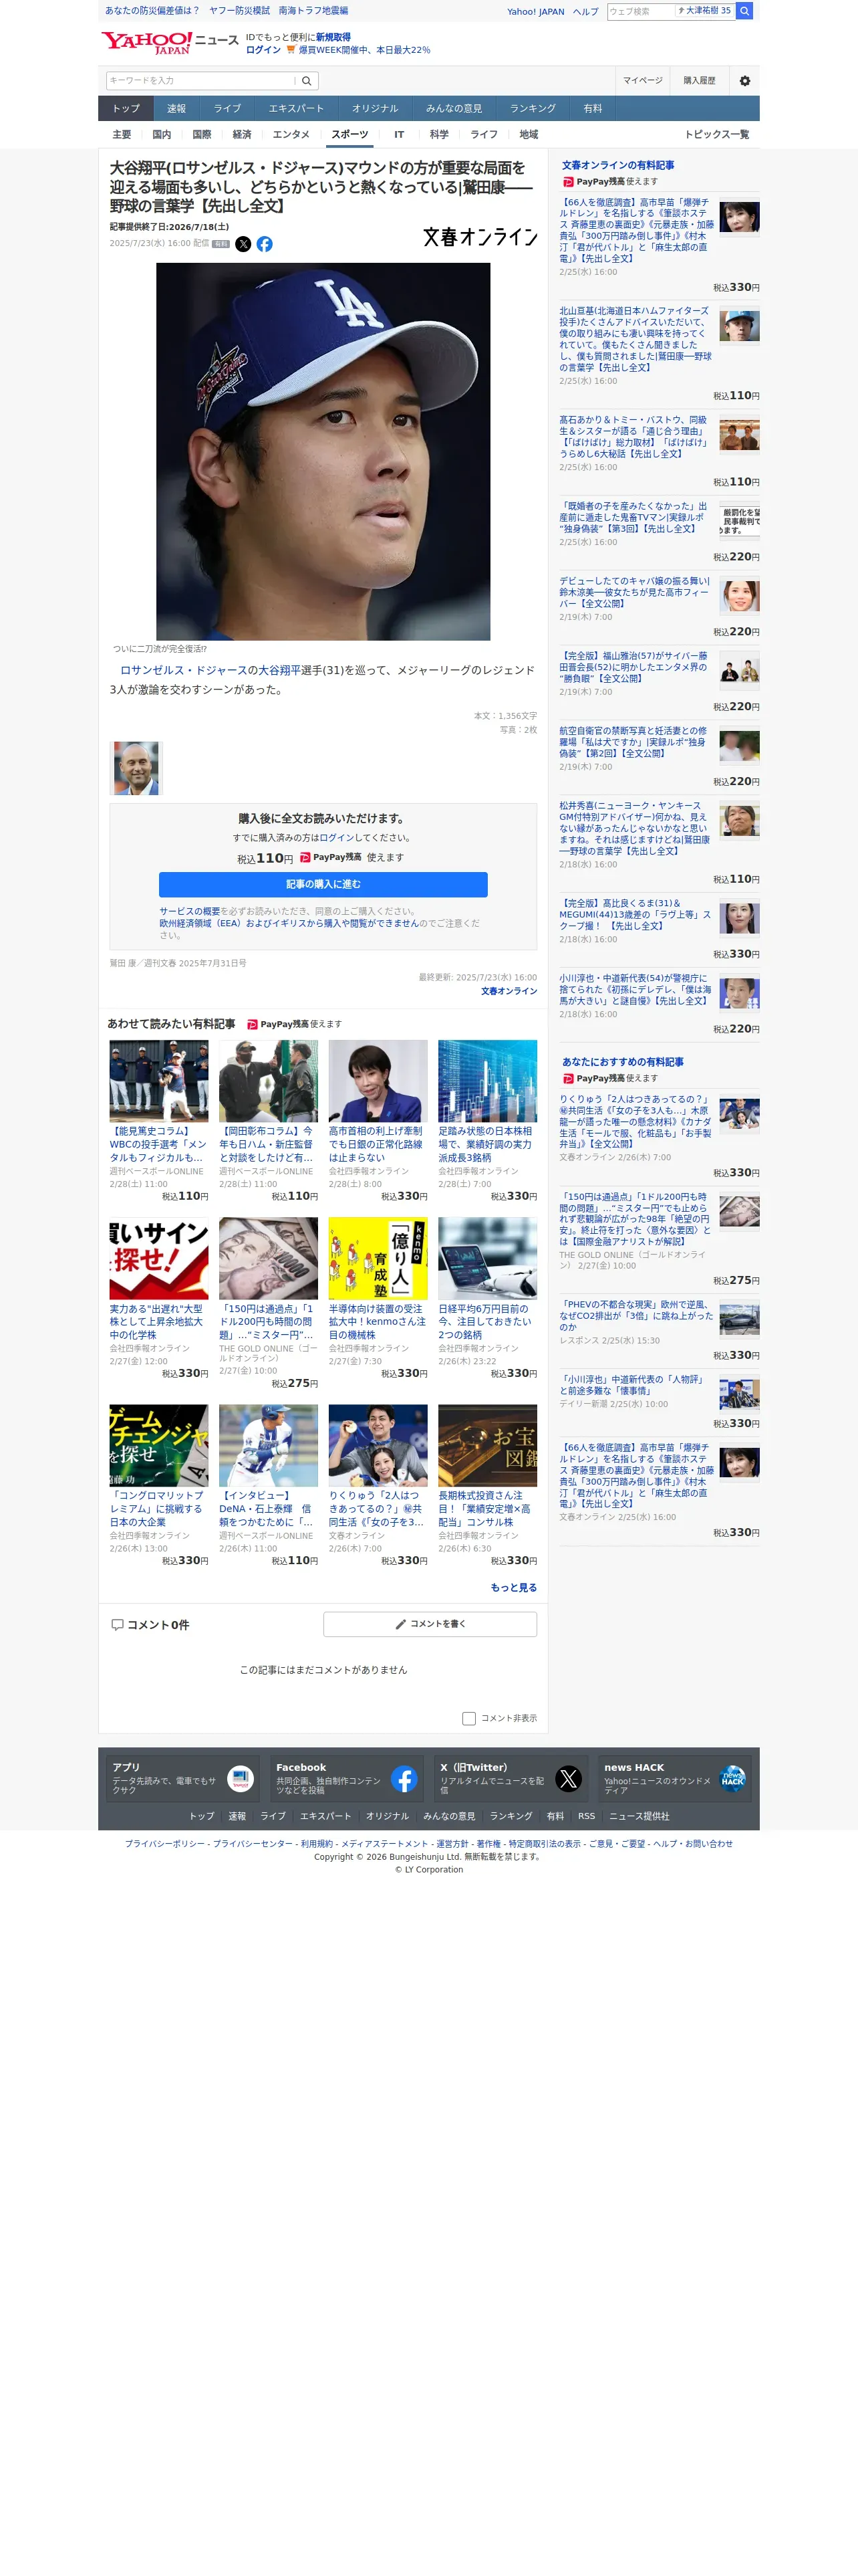
Task: Click the keyword search magnifier icon
Action: (307, 81)
